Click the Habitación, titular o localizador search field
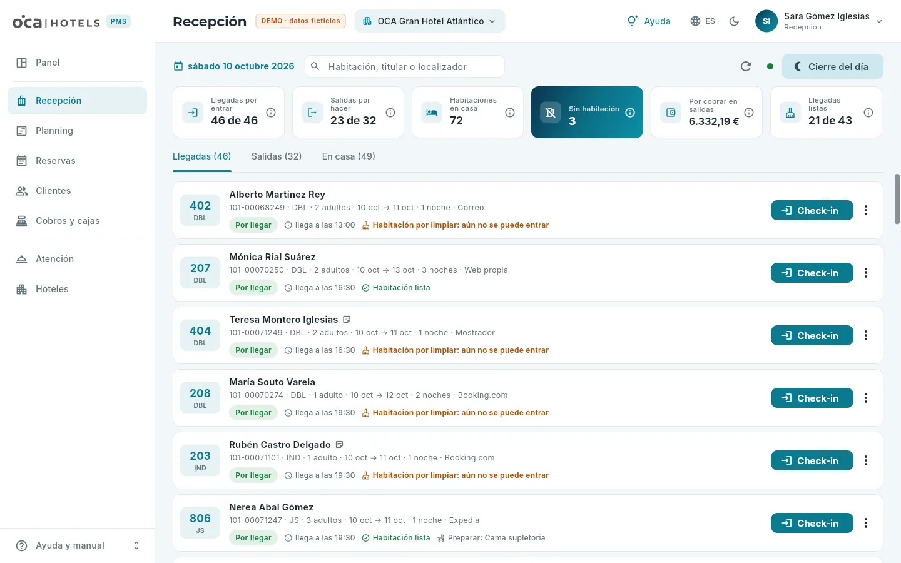Screen dimensions: 901x563 (405, 66)
